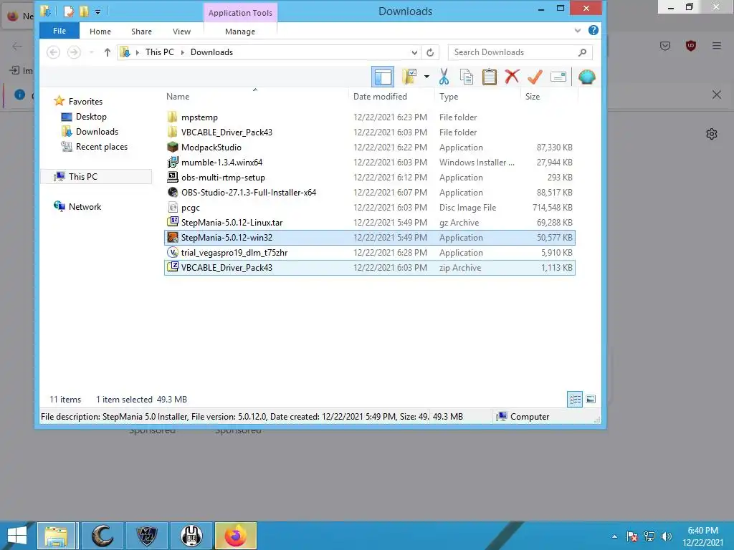Click Downloads in the address breadcrumb
The width and height of the screenshot is (734, 550).
tap(211, 52)
